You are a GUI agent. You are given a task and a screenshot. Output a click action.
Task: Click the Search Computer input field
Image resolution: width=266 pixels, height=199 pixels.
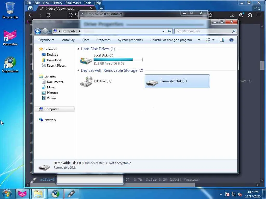click(203, 31)
